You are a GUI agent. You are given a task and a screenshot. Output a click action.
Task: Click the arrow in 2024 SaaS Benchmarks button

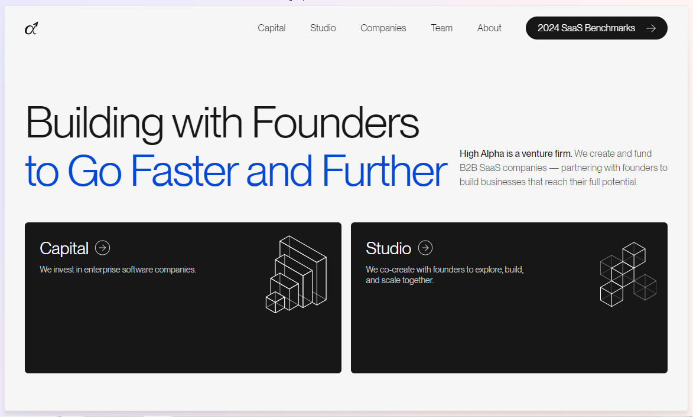(650, 28)
